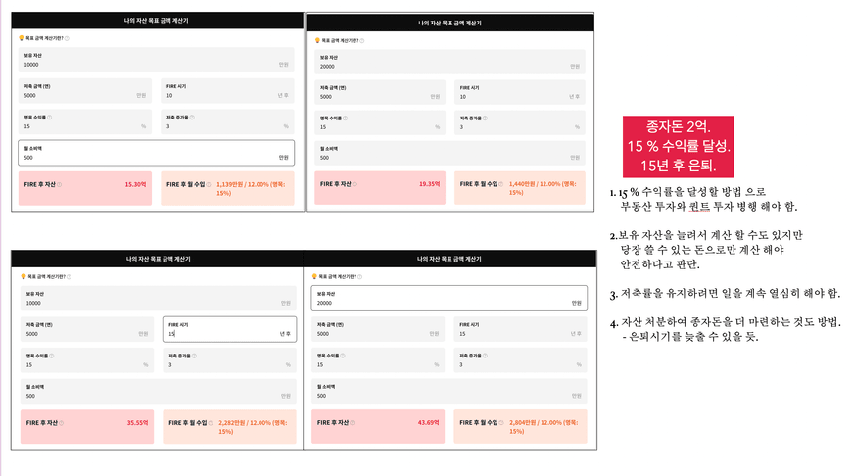This screenshot has width=852, height=476.
Task: Click 저축 증가율 input in the 19.35억 panel
Action: point(520,122)
